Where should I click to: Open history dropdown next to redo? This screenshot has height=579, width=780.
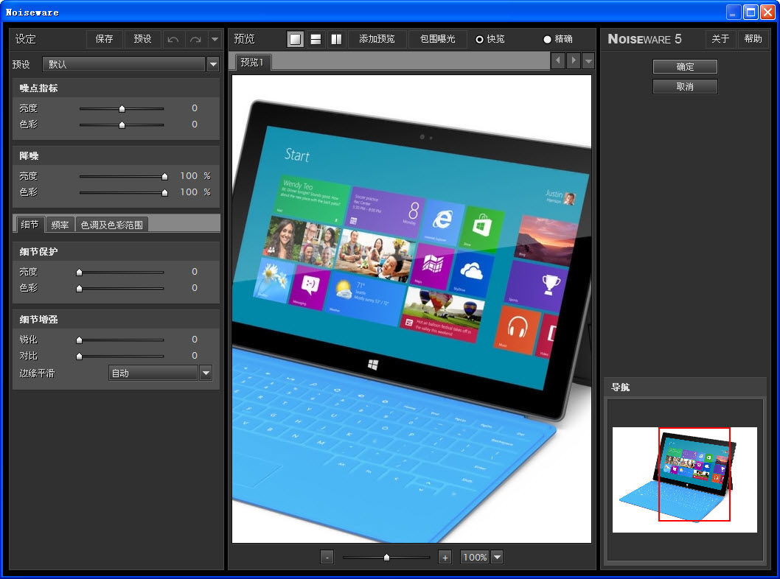[x=215, y=39]
